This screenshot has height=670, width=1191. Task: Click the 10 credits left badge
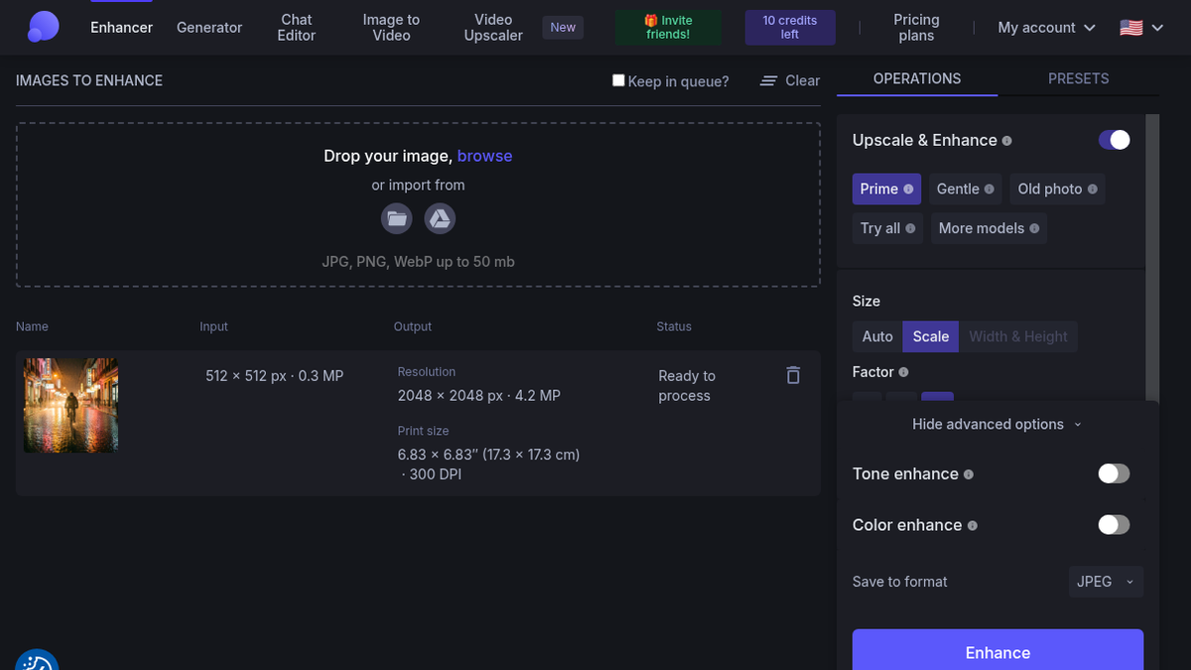click(x=790, y=28)
